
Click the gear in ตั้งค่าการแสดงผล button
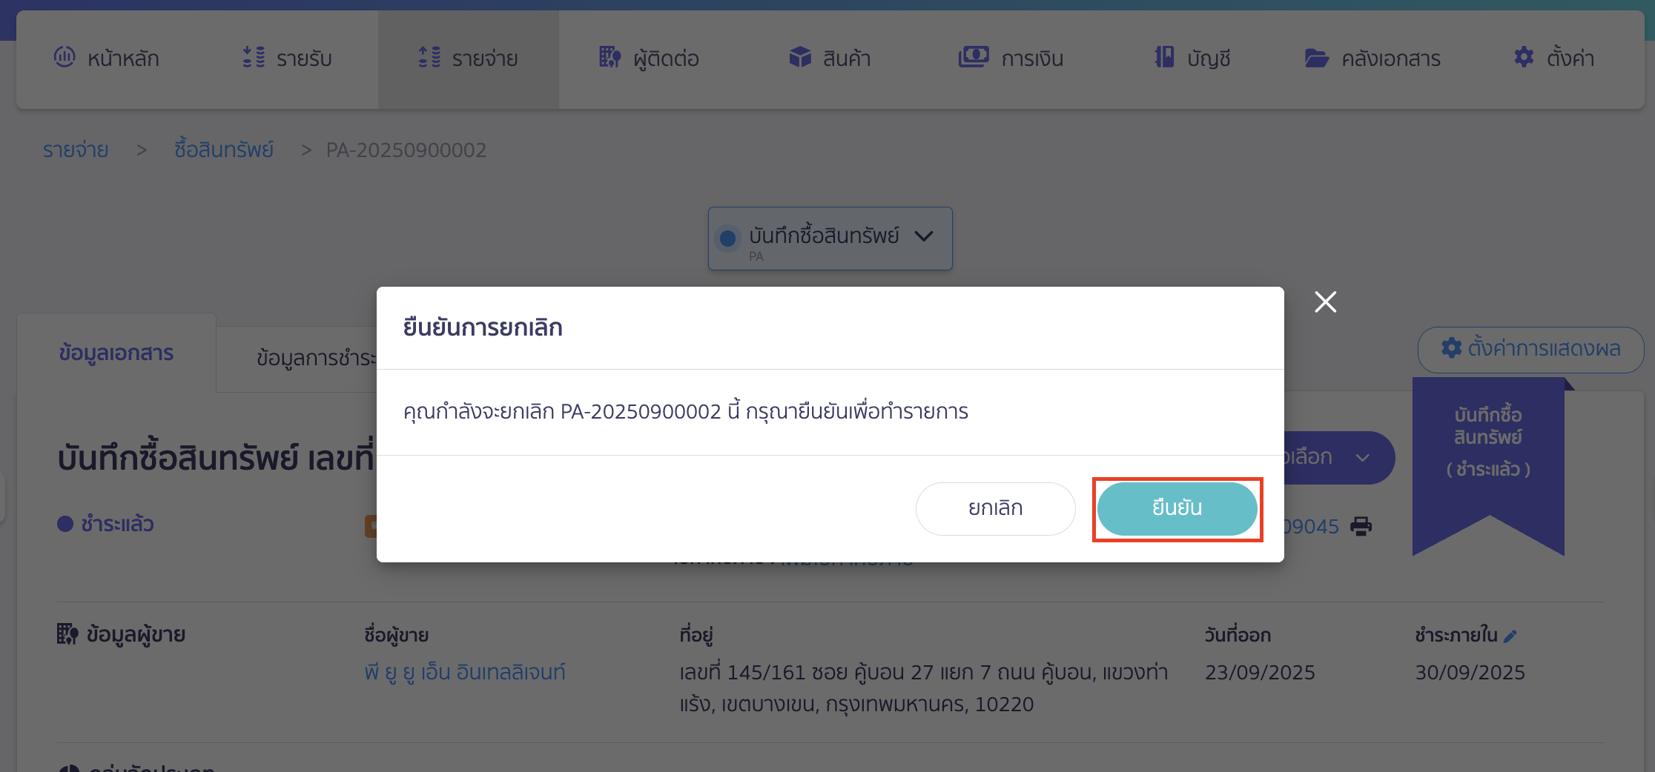(1451, 349)
